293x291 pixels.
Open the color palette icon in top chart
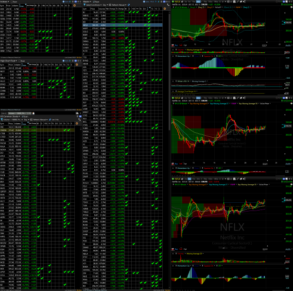[x=291, y=7]
